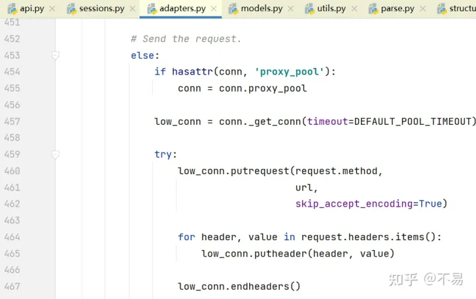
Task: Close the sessions.py tab
Action: [132, 9]
